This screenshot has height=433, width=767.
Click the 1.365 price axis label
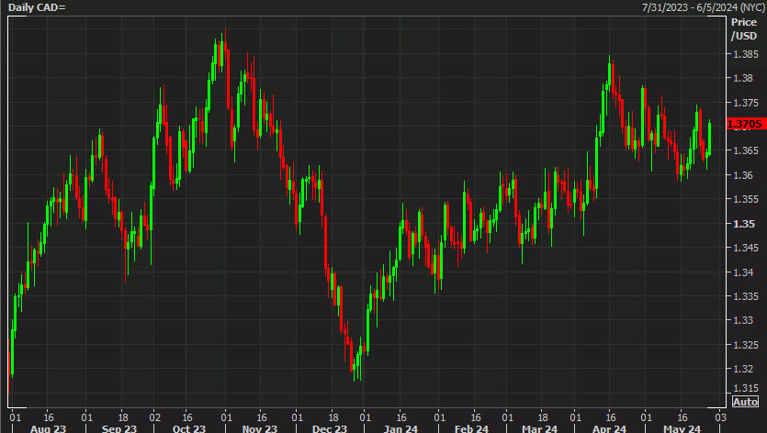click(746, 150)
